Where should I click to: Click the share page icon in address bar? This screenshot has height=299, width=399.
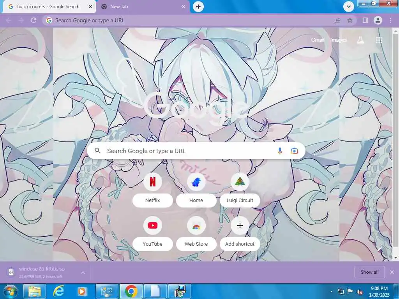tap(337, 20)
